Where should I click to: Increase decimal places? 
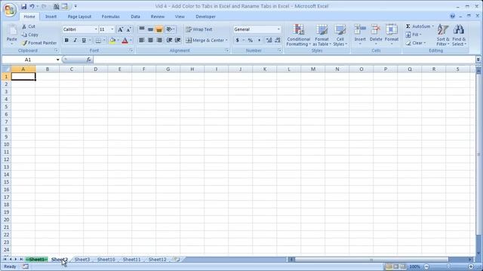point(269,40)
